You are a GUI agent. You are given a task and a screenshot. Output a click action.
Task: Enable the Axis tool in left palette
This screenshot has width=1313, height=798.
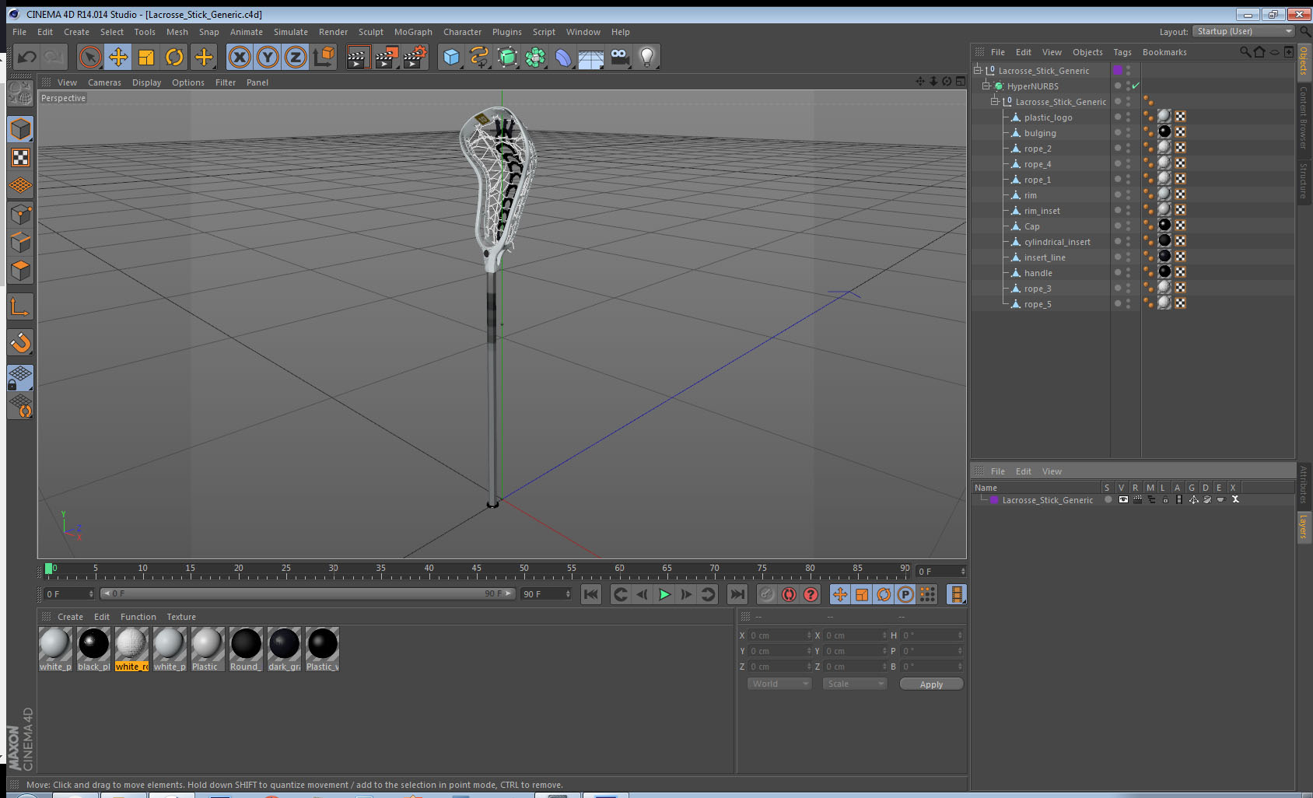click(20, 307)
